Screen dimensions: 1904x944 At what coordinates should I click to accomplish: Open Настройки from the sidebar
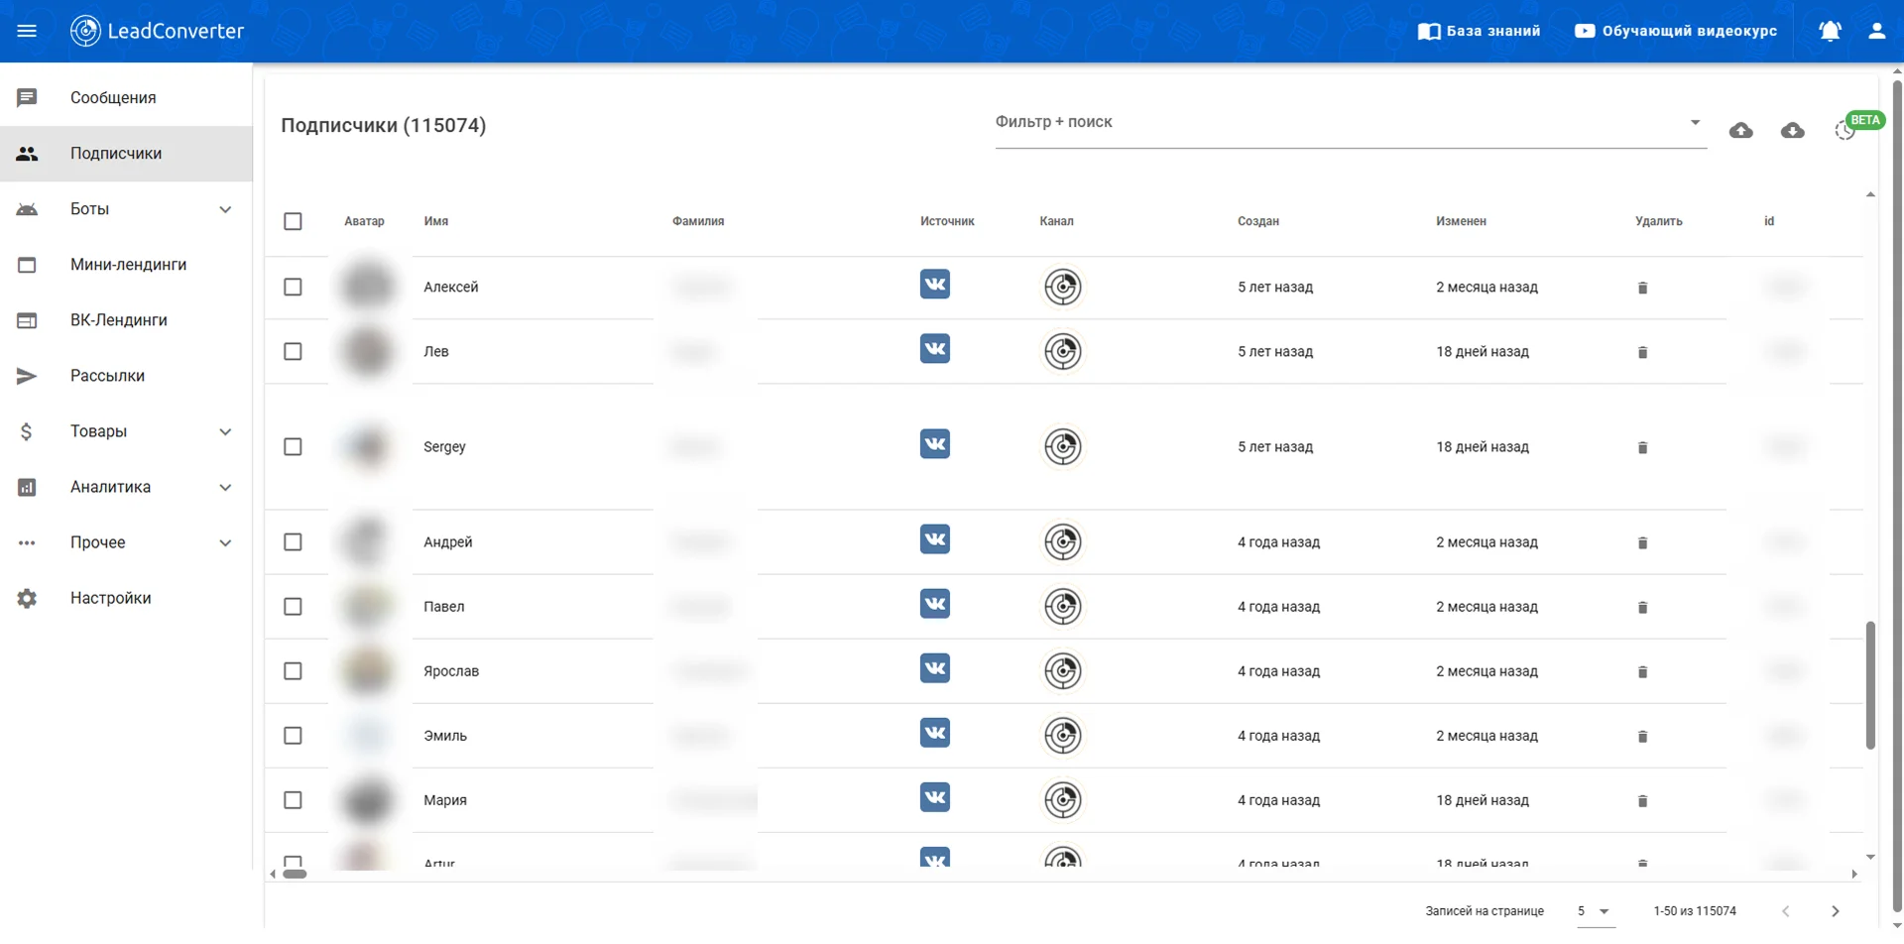pos(110,598)
